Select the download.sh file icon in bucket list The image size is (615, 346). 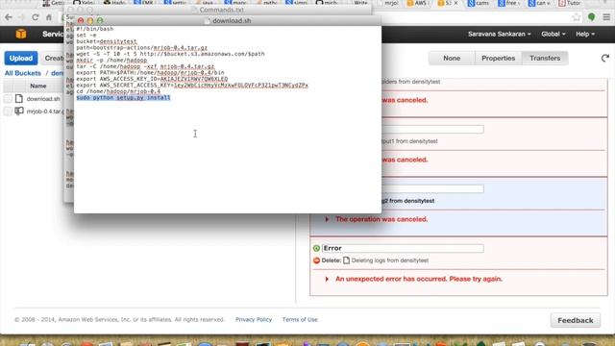19,98
